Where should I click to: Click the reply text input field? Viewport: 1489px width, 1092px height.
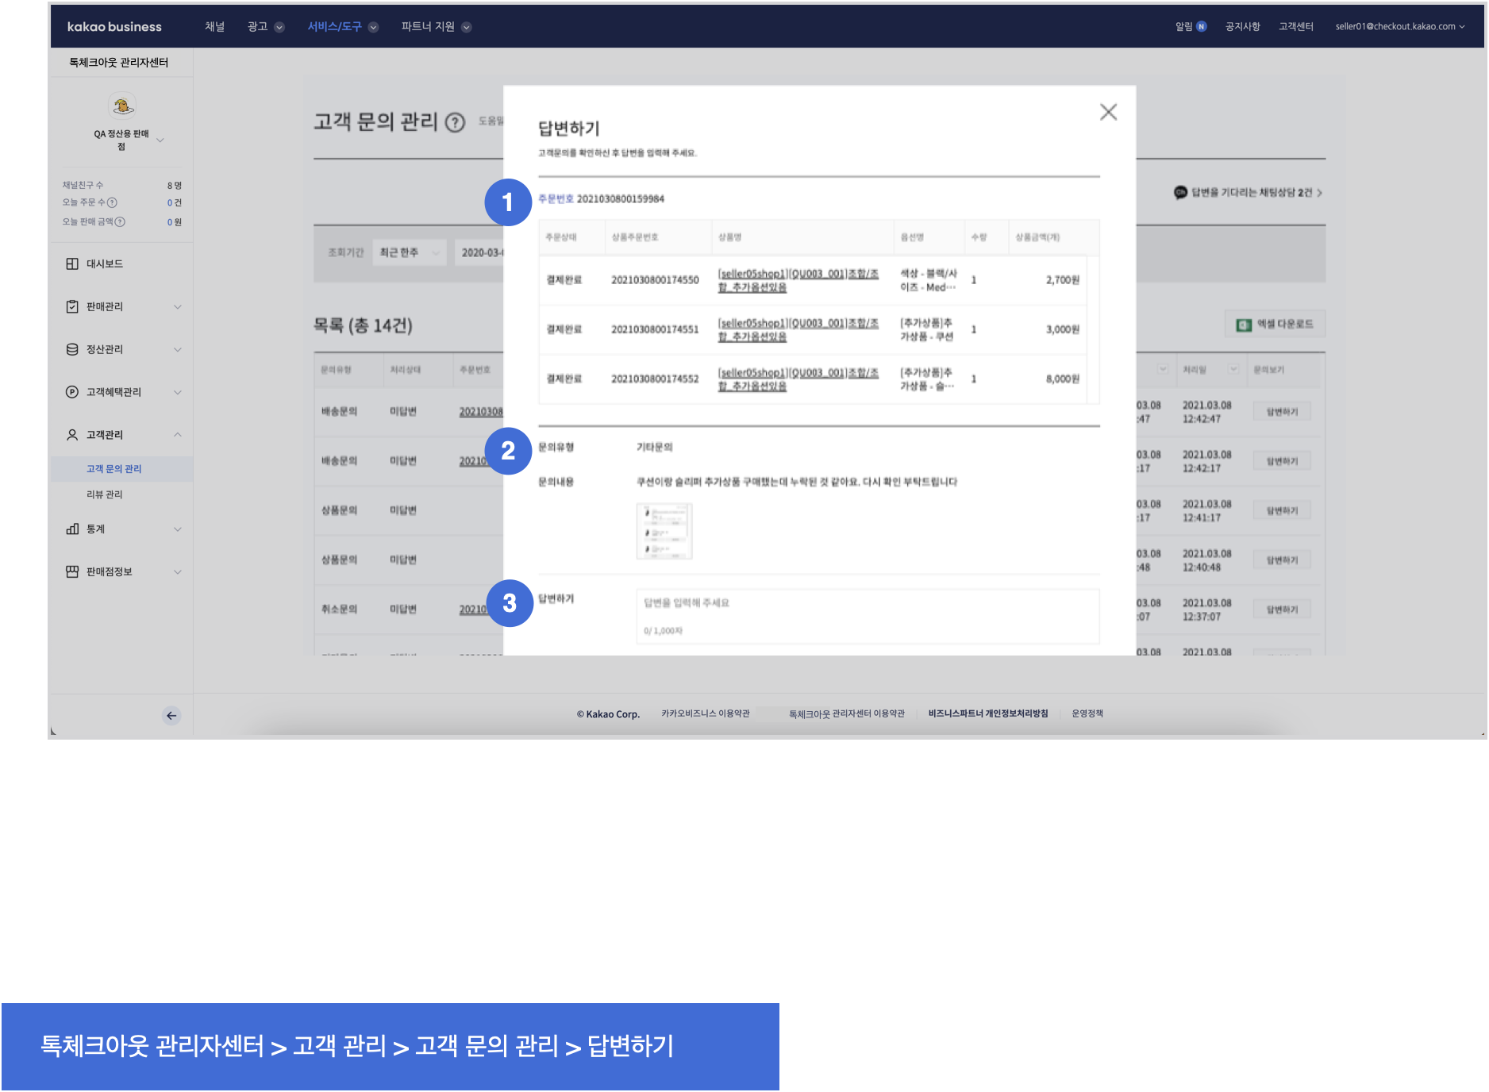867,615
